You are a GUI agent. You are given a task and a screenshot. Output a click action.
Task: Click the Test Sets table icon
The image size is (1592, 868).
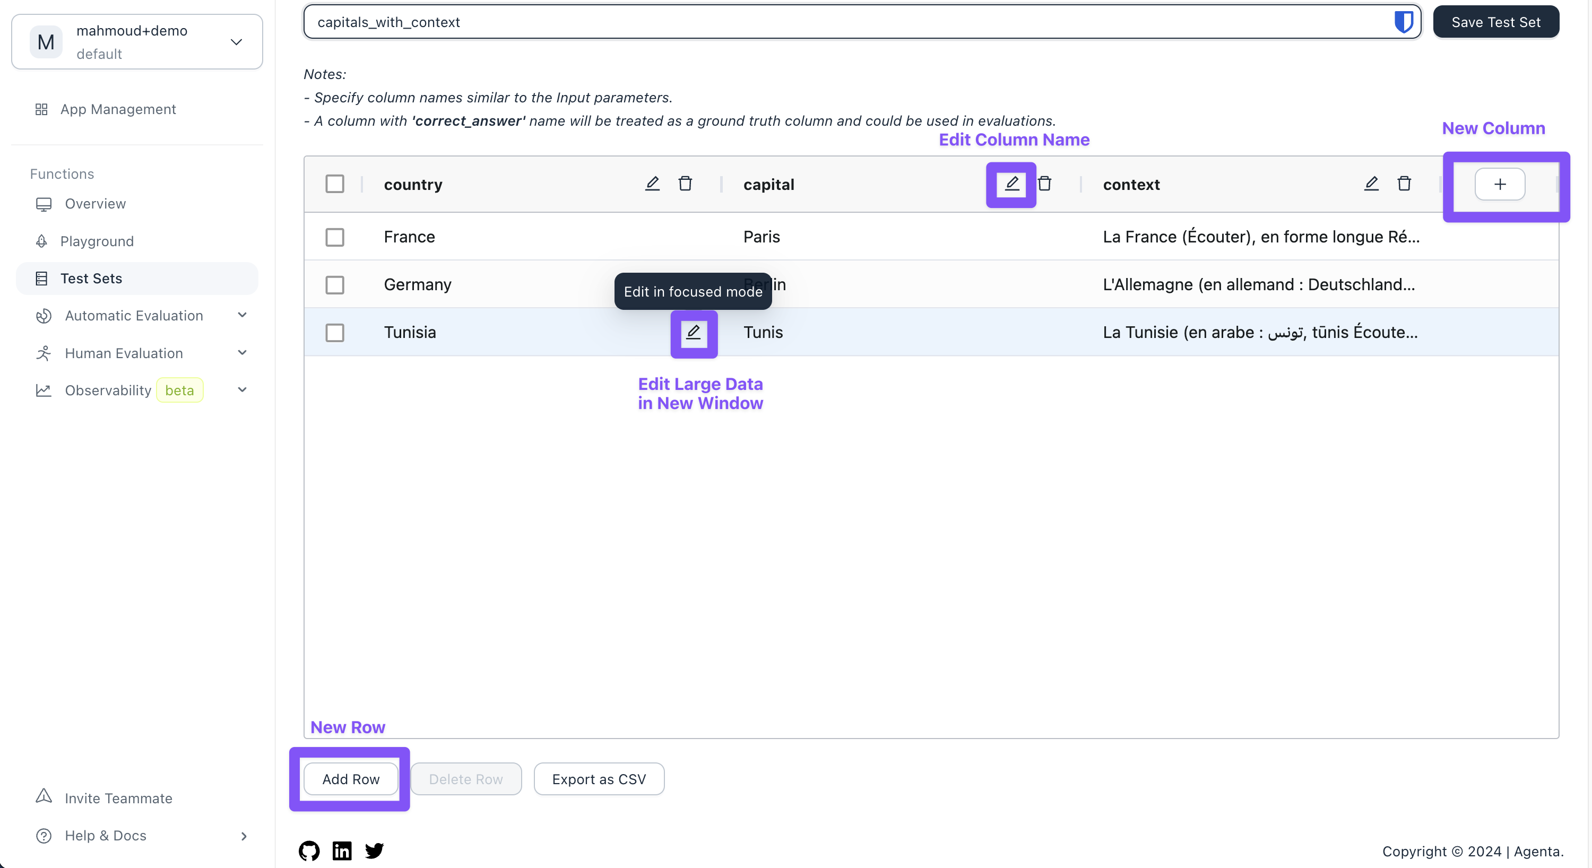(41, 279)
